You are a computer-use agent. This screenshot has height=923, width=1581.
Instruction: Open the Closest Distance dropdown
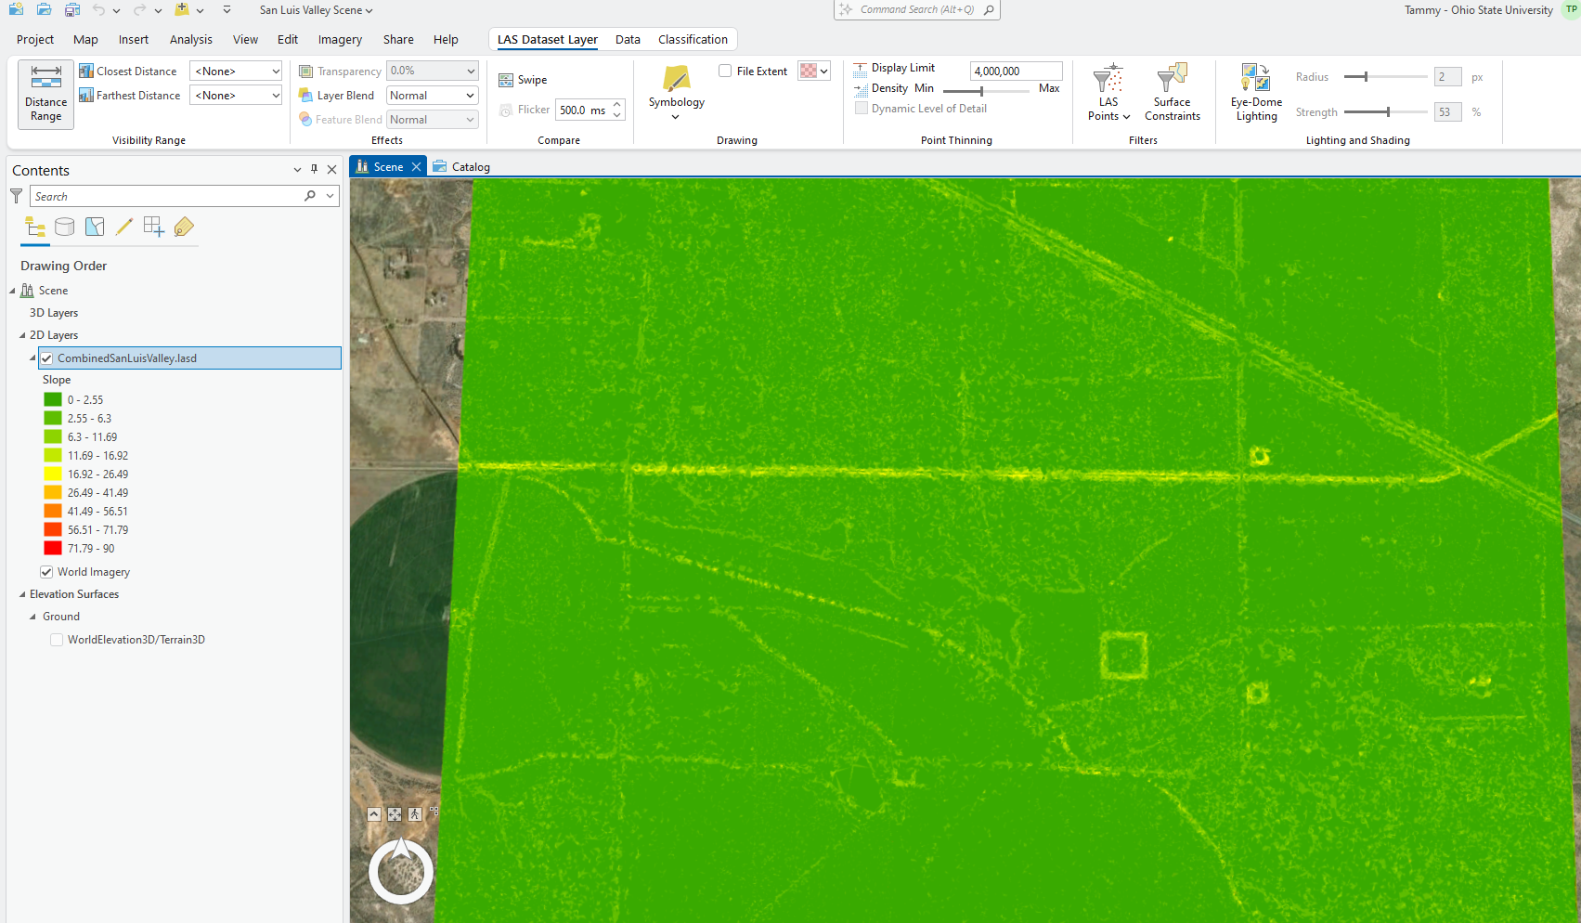point(236,71)
